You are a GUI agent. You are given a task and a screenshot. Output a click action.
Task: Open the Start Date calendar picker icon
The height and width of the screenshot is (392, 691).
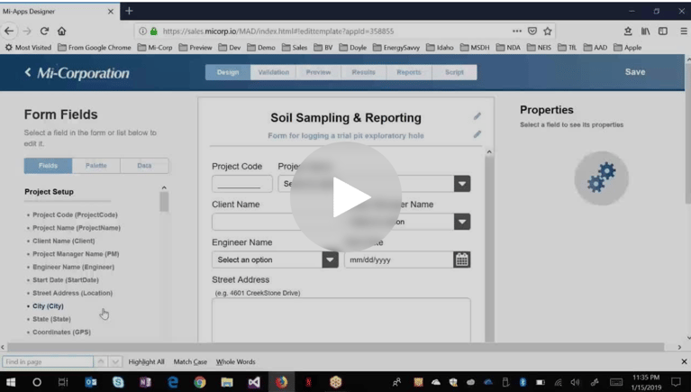[x=462, y=260]
